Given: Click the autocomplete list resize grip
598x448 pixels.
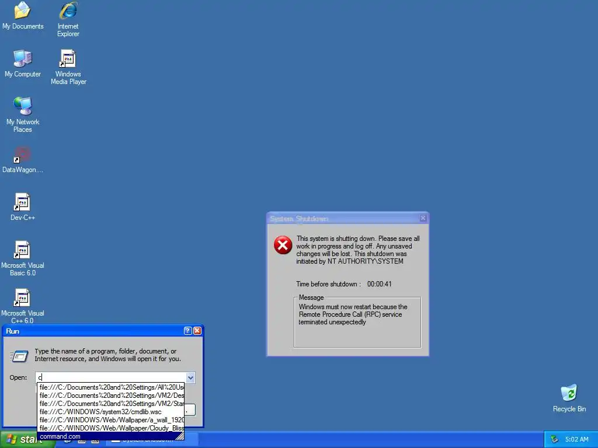Looking at the screenshot, I should 180,436.
